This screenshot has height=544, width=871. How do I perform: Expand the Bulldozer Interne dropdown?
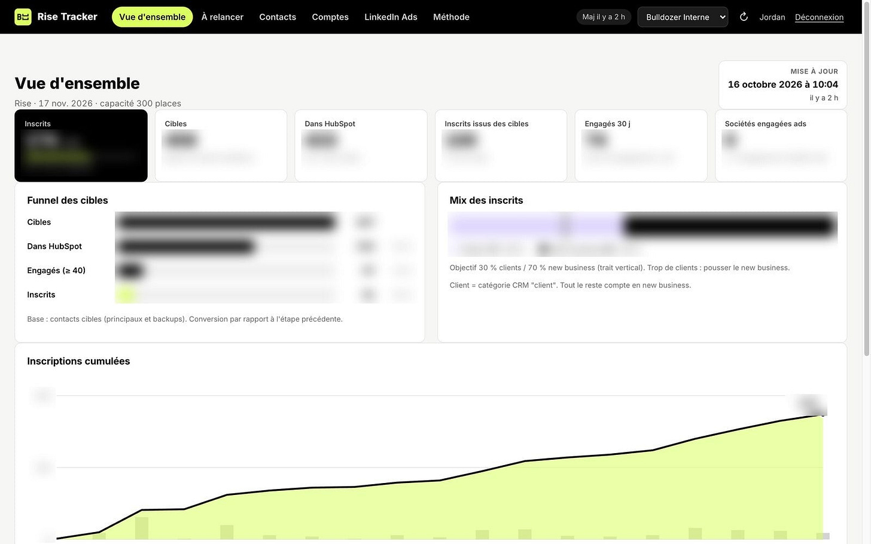pos(683,17)
